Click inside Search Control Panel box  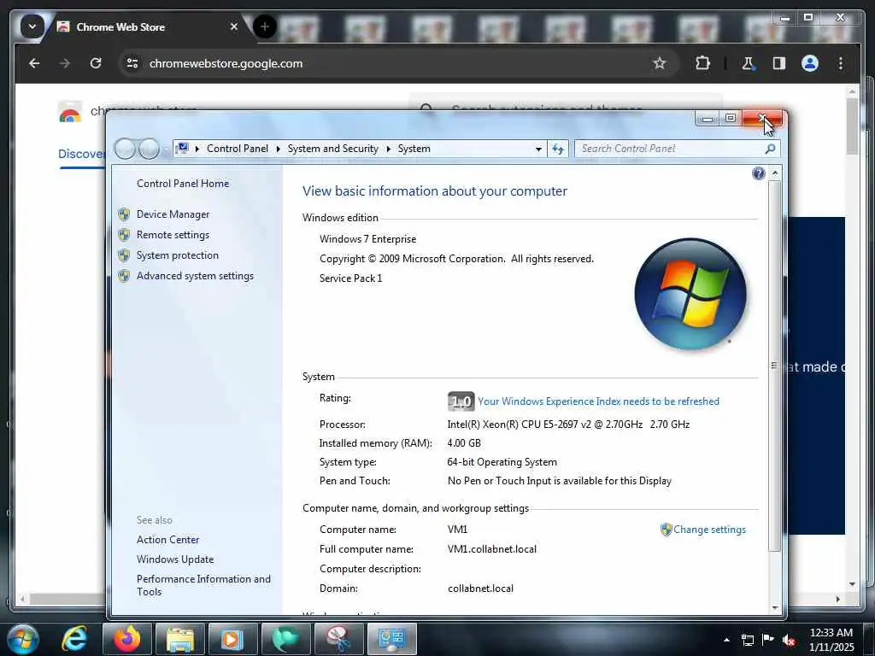point(670,149)
